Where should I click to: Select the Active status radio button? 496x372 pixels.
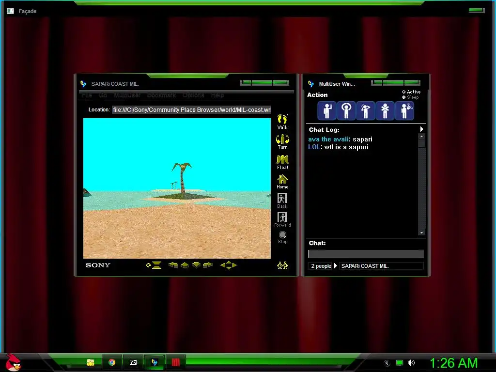(403, 92)
